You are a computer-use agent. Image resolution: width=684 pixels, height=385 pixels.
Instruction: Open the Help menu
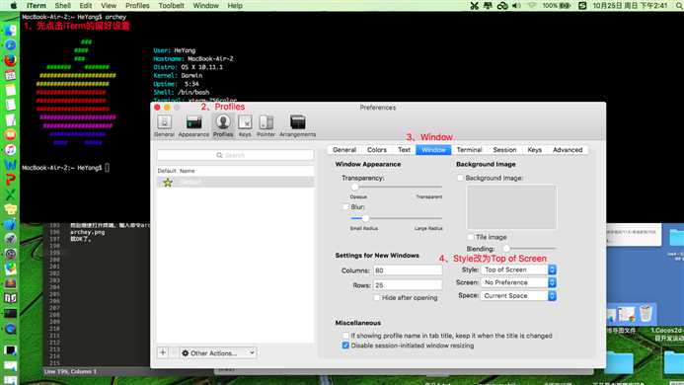coord(235,6)
